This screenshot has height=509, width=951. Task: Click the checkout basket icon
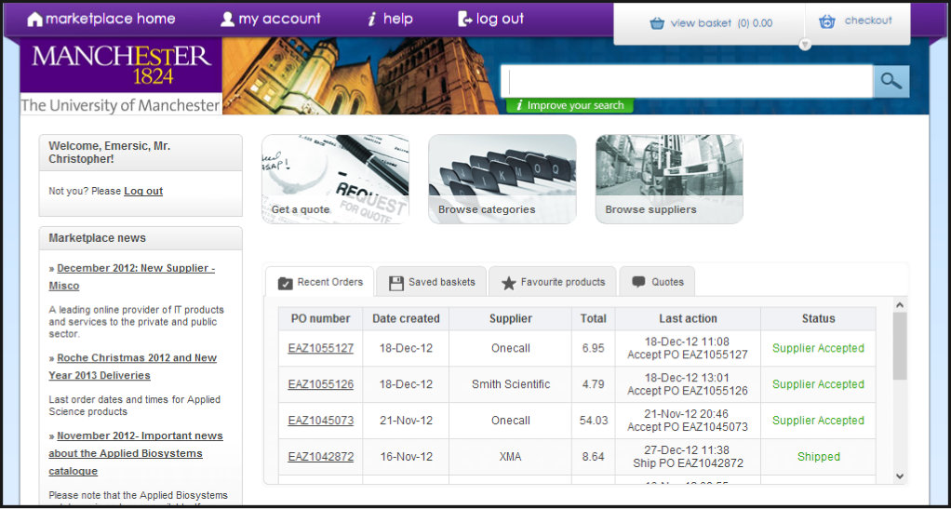pyautogui.click(x=826, y=21)
